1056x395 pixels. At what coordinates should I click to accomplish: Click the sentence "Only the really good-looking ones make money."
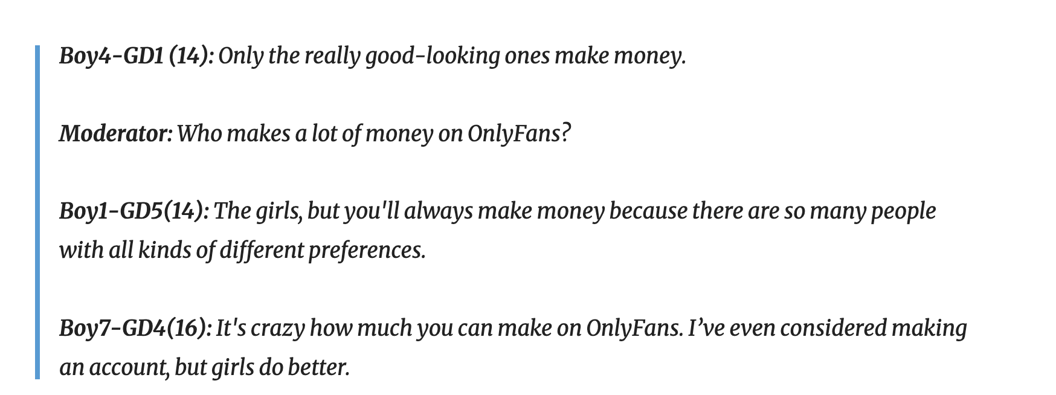pos(452,56)
